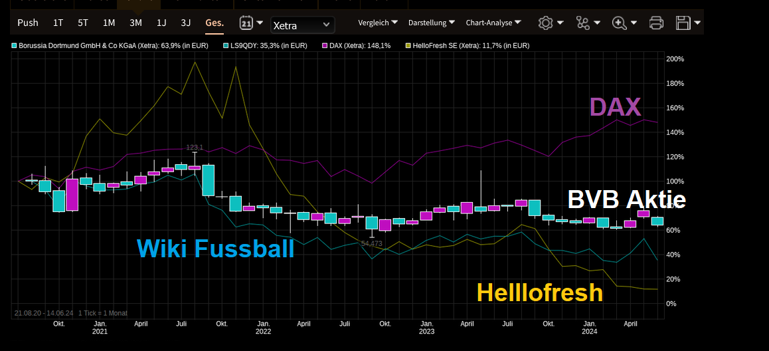The width and height of the screenshot is (769, 351).
Task: Open the Vergleich dropdown menu
Action: pyautogui.click(x=377, y=23)
